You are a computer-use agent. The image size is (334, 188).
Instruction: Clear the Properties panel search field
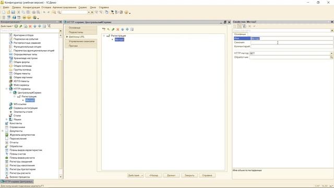pos(332,31)
